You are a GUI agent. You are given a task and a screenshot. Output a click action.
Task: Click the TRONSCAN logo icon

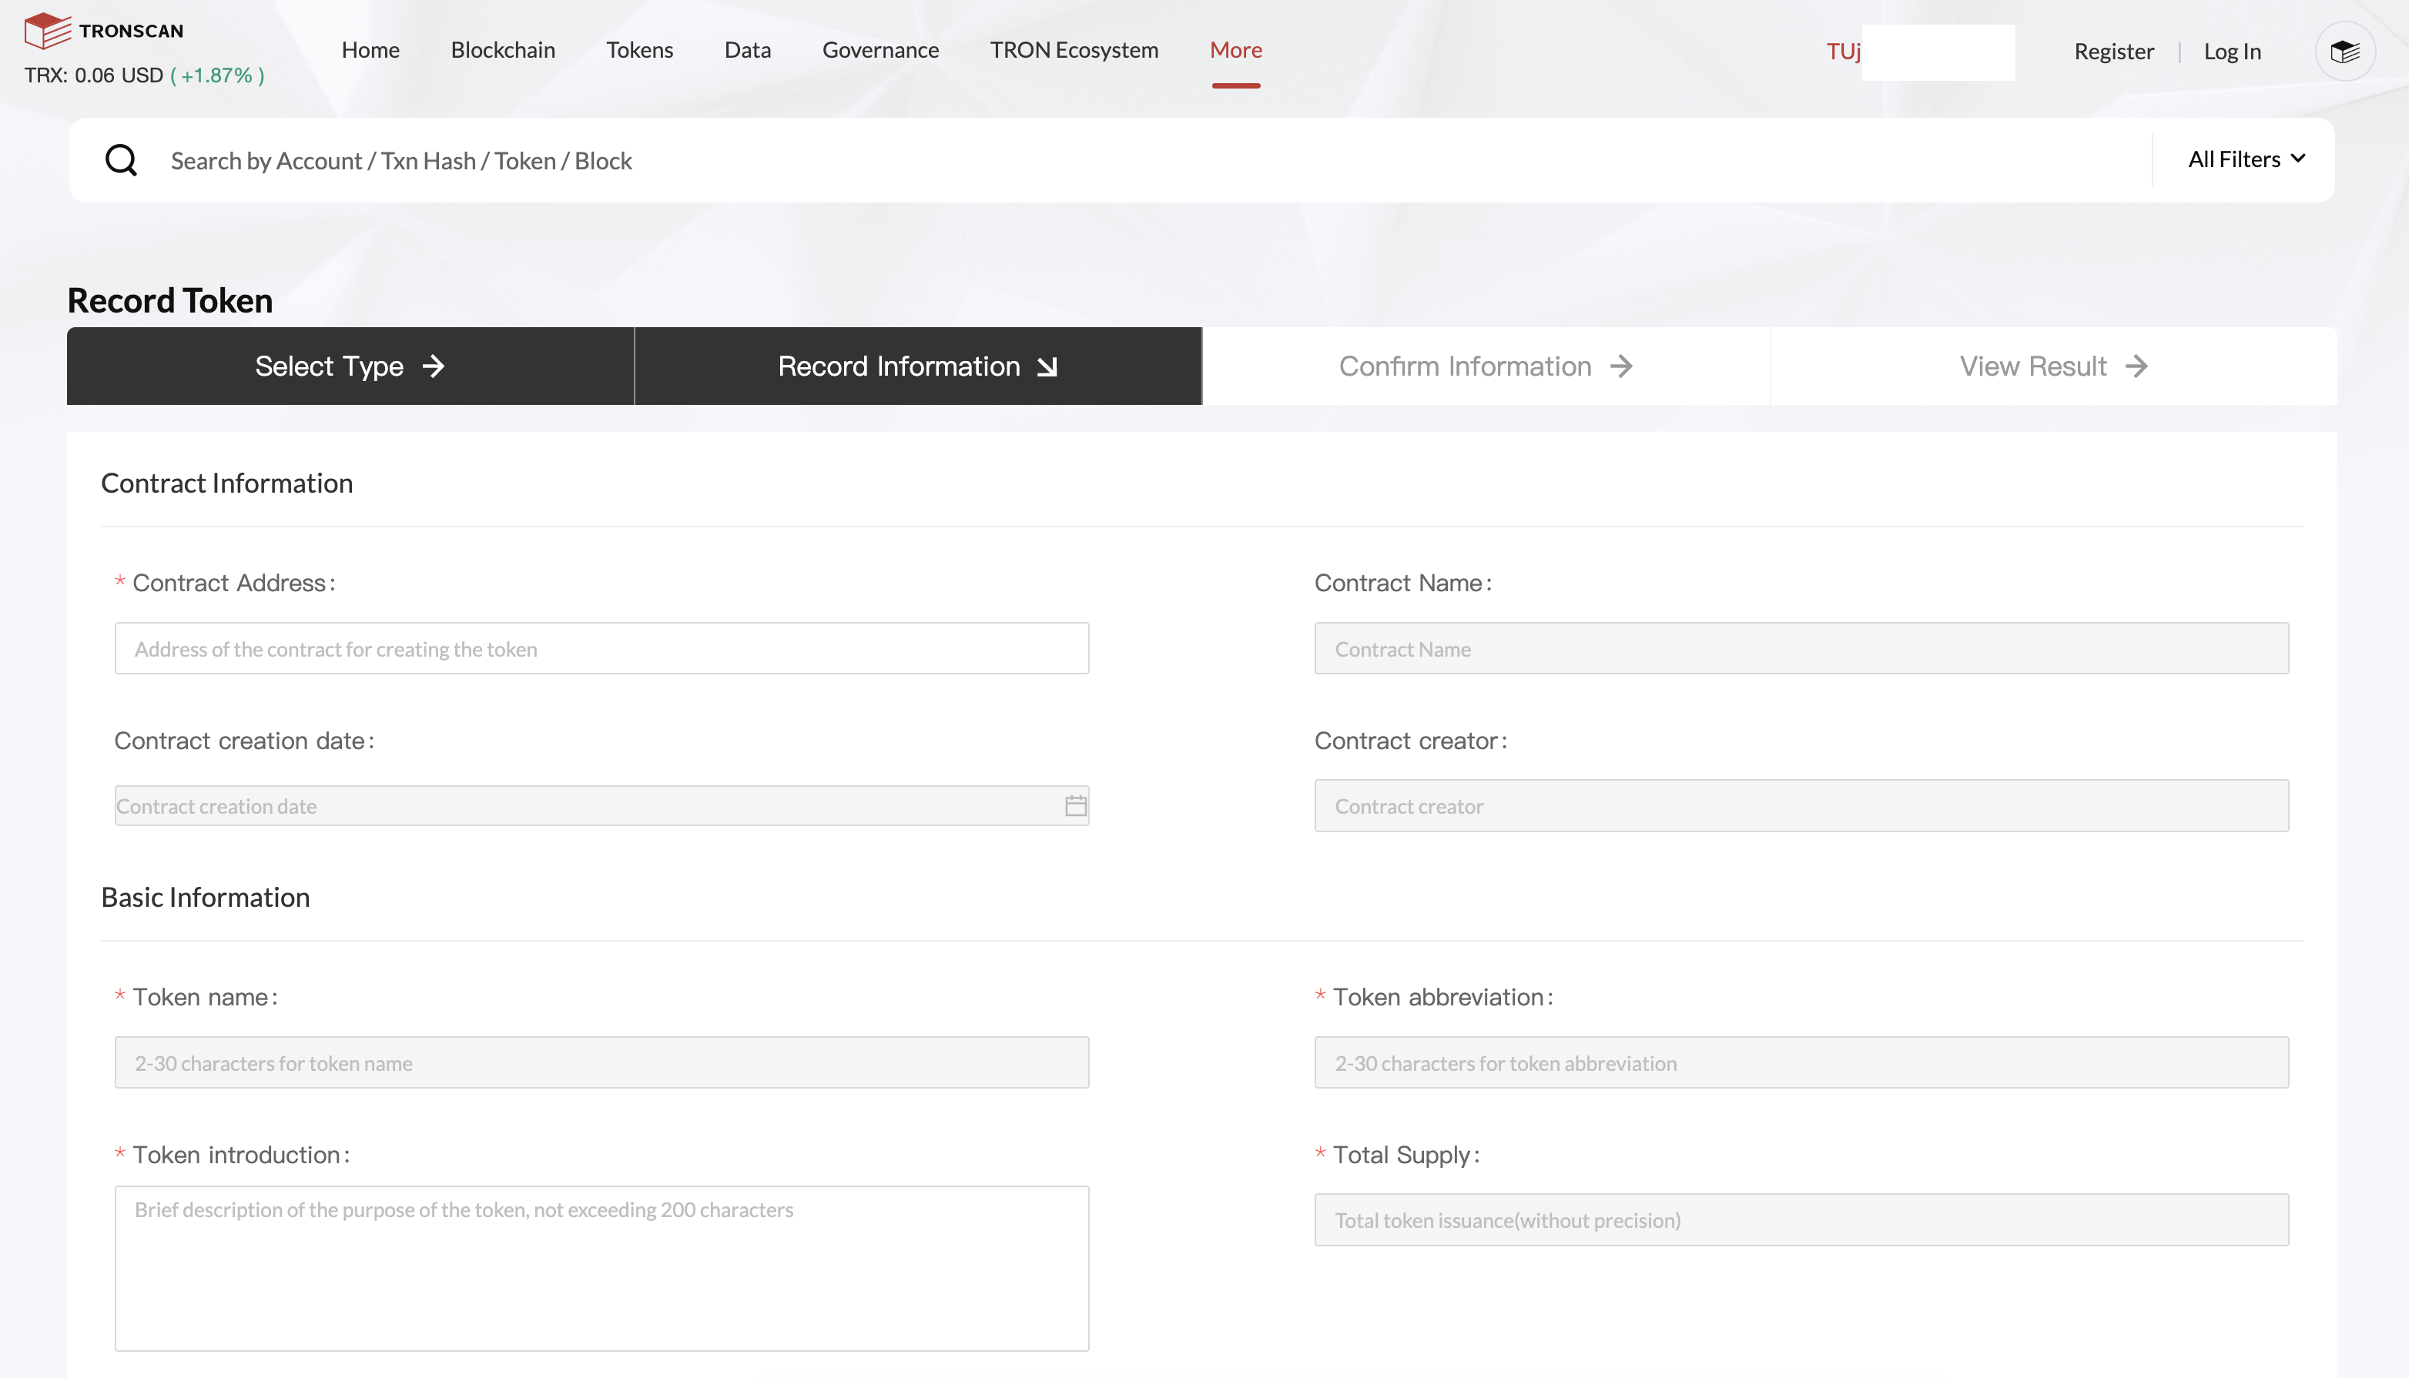[x=45, y=30]
